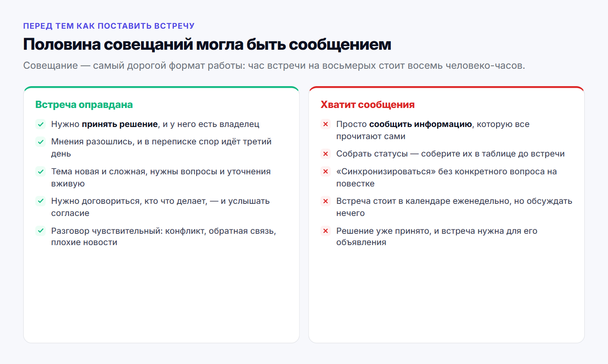
Task: Click the check mark by «Нужно договориться, кто что делает»
Action: (41, 201)
